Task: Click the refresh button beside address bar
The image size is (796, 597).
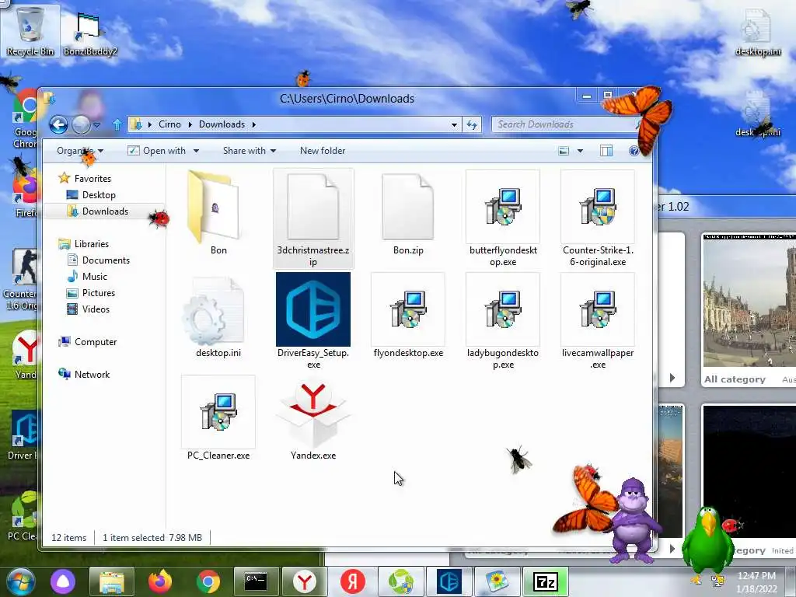Action: [x=472, y=124]
